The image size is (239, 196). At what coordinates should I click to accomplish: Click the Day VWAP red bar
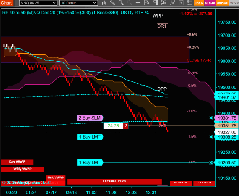pos(17,162)
